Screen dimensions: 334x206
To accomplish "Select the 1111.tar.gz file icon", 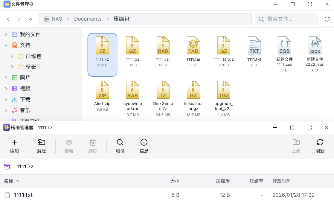I will point(224,46).
